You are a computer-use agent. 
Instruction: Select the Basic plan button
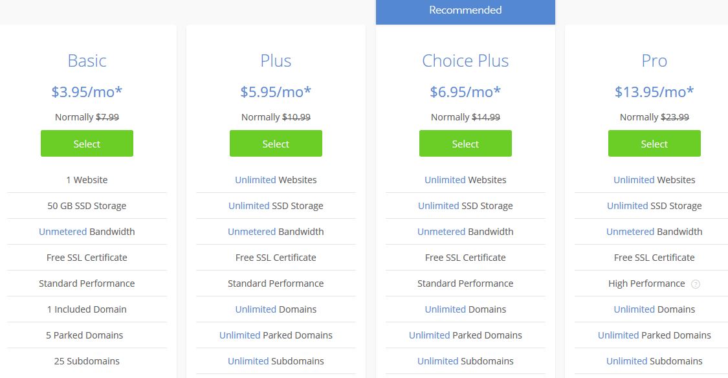87,144
